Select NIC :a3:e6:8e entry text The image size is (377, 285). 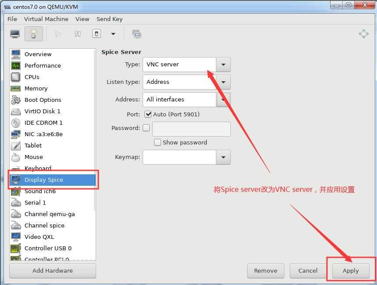(x=43, y=134)
